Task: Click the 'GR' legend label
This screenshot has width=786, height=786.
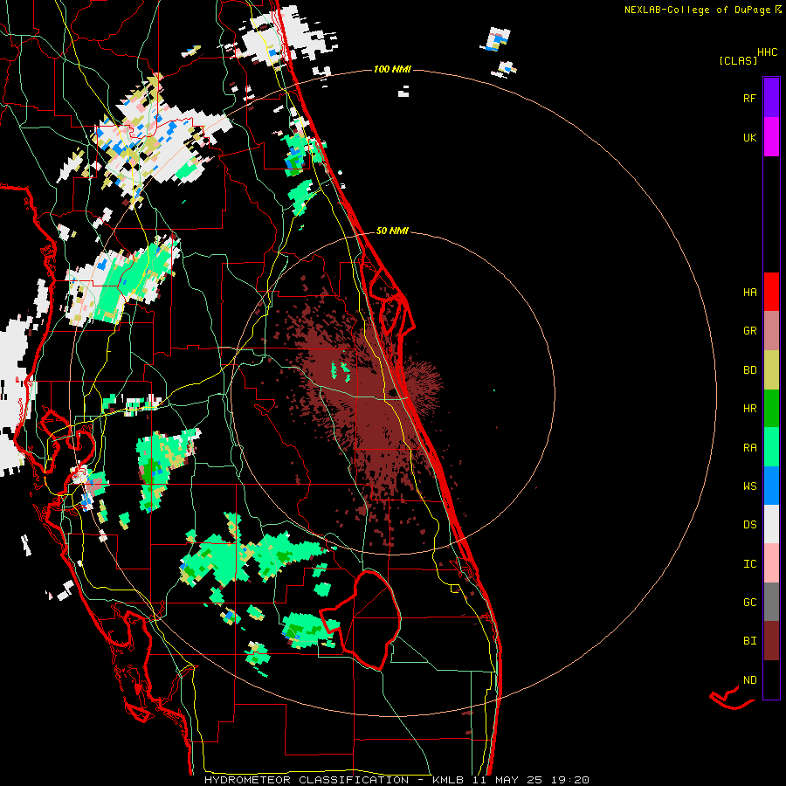Action: coord(749,331)
